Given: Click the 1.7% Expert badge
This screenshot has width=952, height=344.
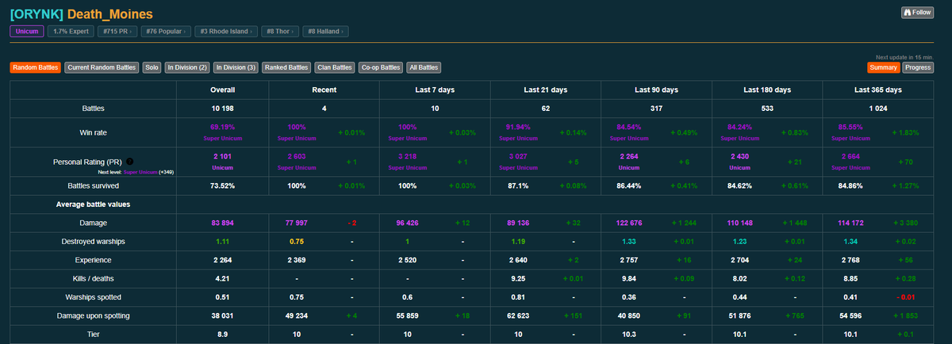Looking at the screenshot, I should pyautogui.click(x=71, y=32).
